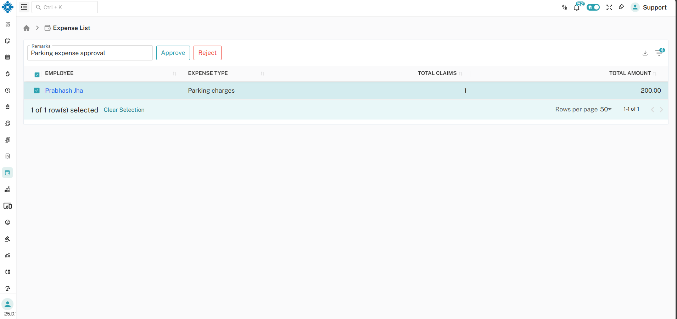Toggle the select-all checkbox in header
The image size is (677, 319).
[x=37, y=74]
